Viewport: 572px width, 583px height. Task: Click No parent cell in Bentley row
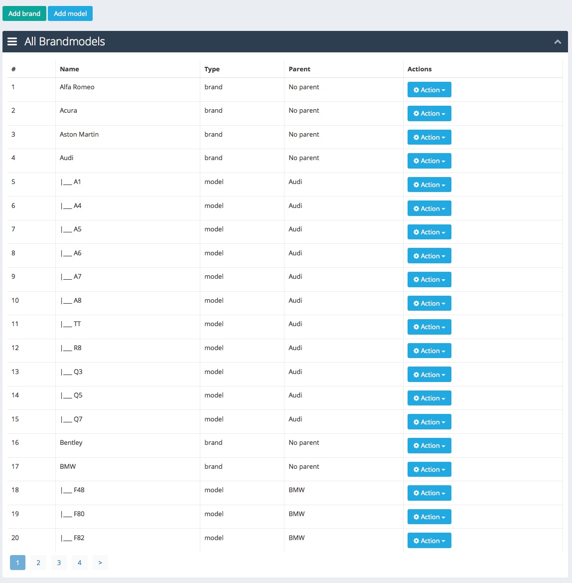344,445
